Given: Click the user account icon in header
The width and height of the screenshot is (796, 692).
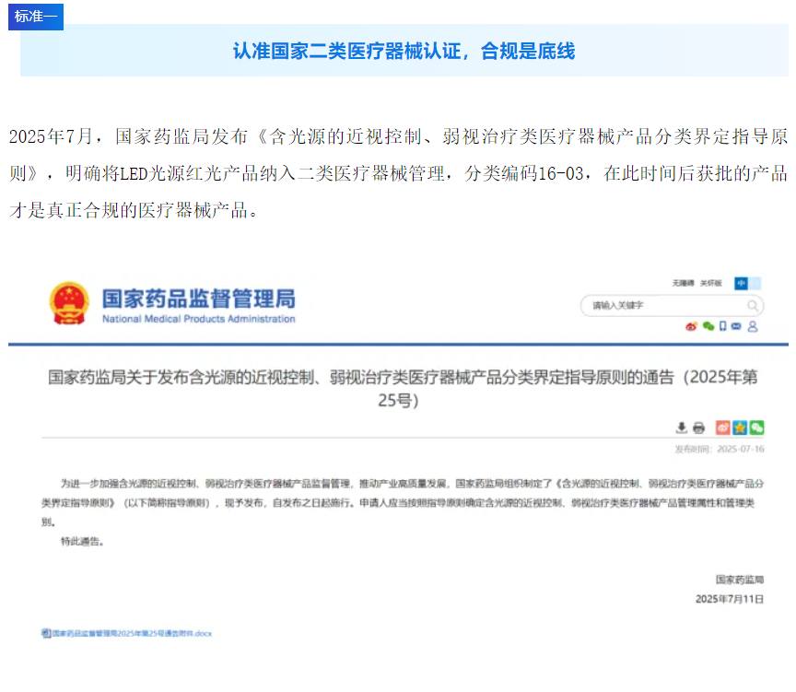Looking at the screenshot, I should (753, 326).
